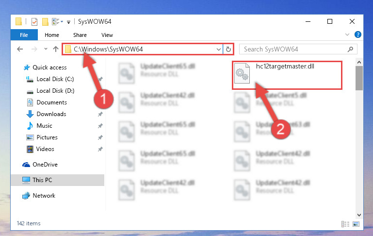
Task: Switch to large icons view in the status bar
Action: click(356, 224)
